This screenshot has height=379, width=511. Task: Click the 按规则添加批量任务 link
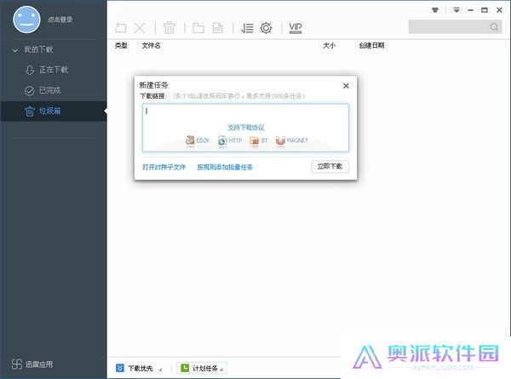(x=225, y=167)
